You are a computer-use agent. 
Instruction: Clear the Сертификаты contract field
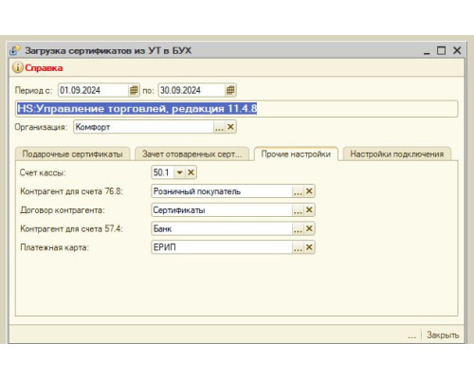coord(309,209)
